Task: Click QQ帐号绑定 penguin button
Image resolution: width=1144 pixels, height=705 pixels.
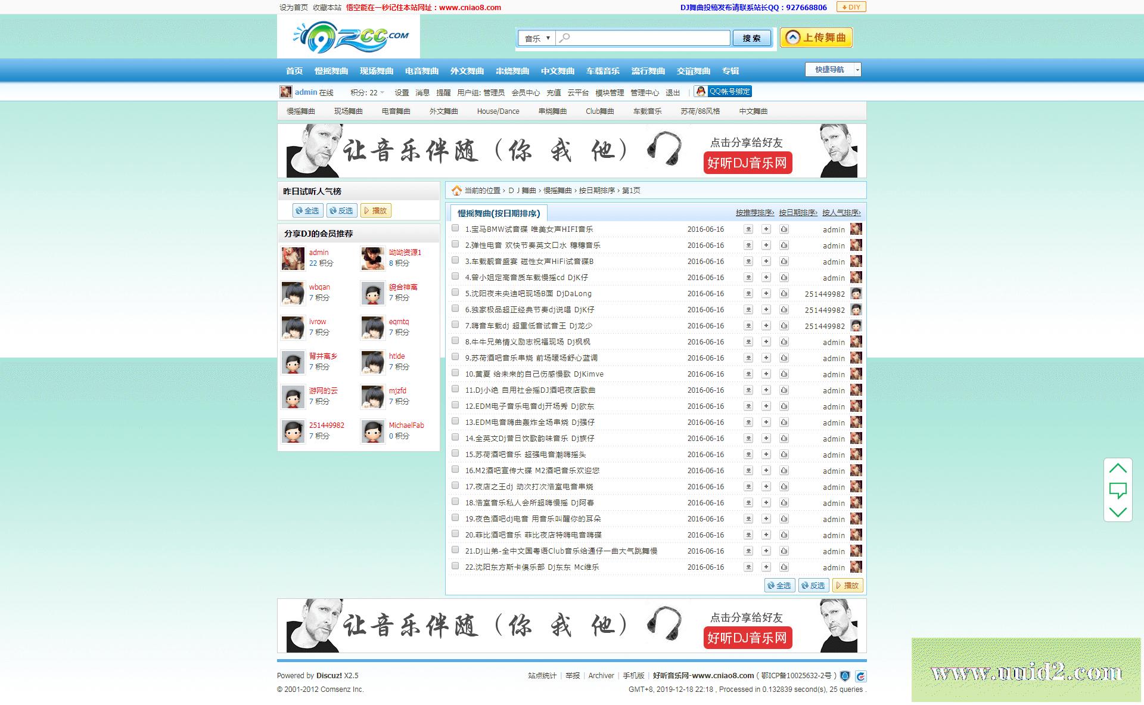Action: tap(723, 92)
